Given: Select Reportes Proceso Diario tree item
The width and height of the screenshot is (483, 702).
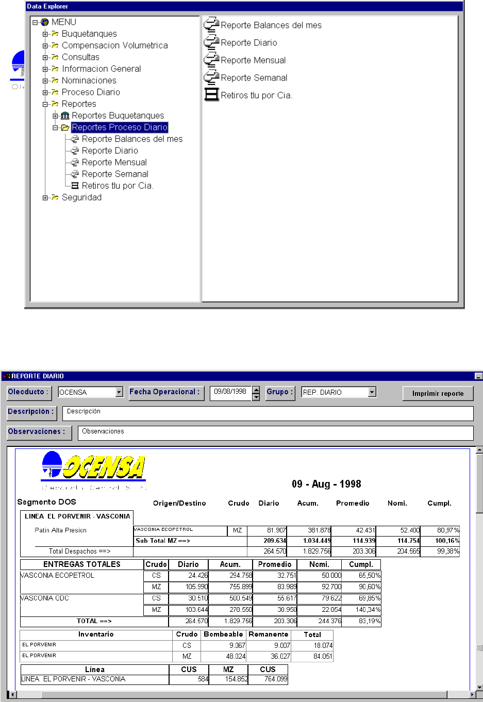Looking at the screenshot, I should click(x=120, y=127).
